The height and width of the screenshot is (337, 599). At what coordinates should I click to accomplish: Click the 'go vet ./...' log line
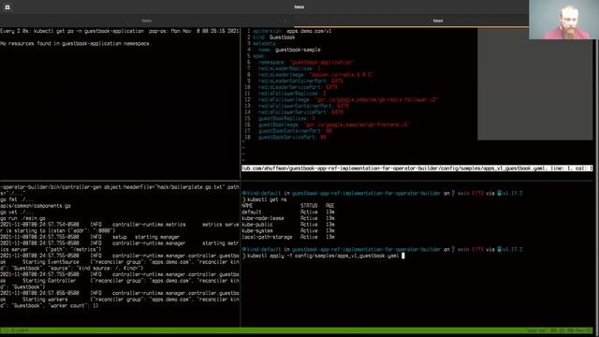pyautogui.click(x=17, y=212)
